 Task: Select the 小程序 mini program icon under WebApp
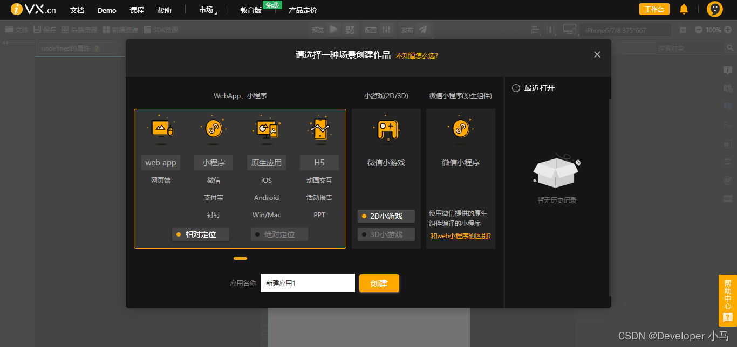(x=213, y=129)
